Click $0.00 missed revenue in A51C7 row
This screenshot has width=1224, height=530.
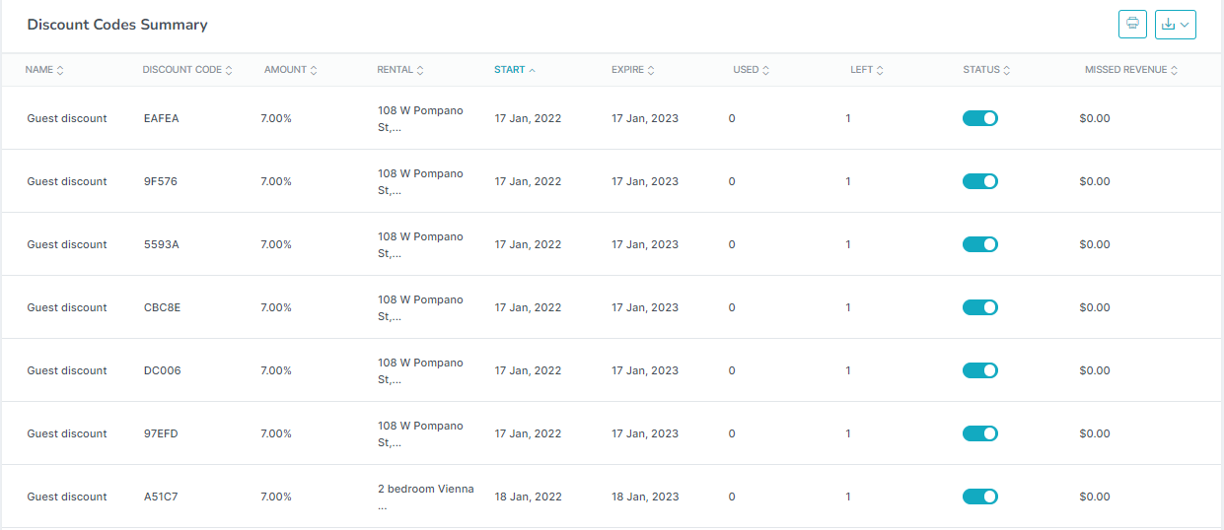1095,497
